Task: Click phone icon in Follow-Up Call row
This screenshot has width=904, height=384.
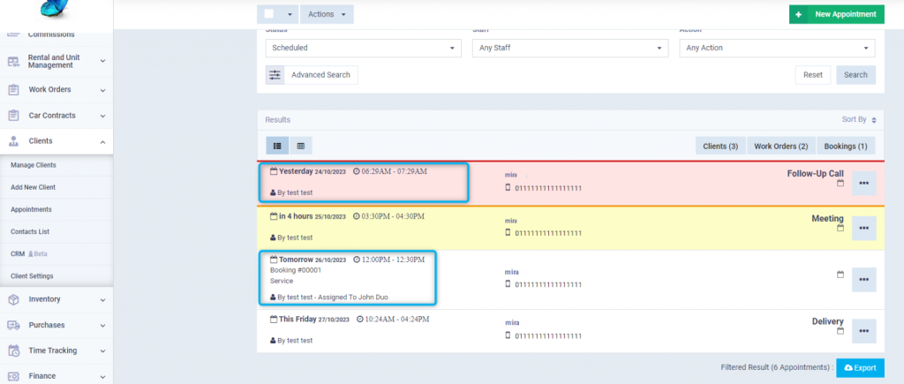Action: (508, 187)
